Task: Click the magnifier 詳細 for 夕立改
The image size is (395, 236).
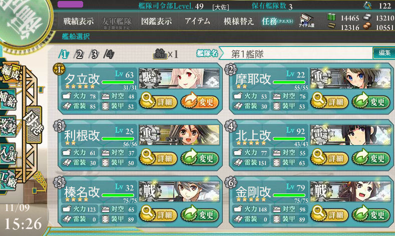Action: [158, 101]
